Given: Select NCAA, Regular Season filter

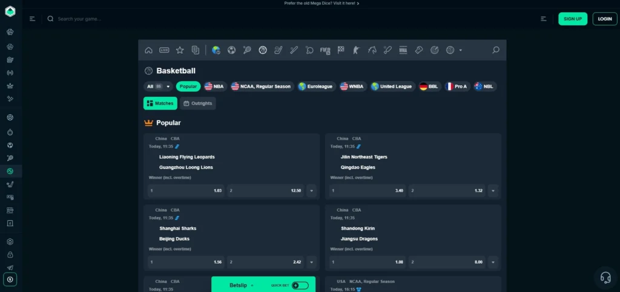Looking at the screenshot, I should pos(262,86).
